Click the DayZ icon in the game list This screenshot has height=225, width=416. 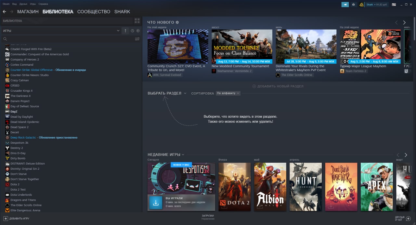[x=7, y=112]
